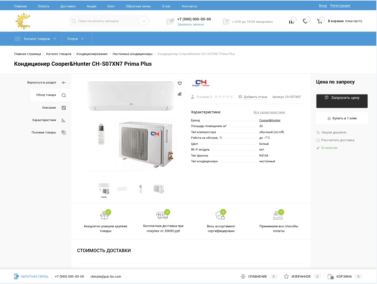This screenshot has width=377, height=284.
Task: Switch to the Характеристики side tab
Action: tap(44, 120)
